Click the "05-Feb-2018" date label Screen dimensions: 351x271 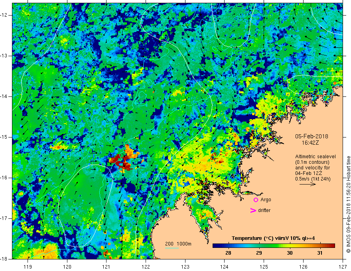[x=312, y=136]
